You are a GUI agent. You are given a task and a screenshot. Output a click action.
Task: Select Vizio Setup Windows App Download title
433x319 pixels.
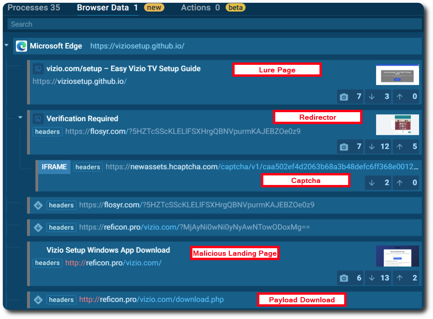(x=108, y=250)
